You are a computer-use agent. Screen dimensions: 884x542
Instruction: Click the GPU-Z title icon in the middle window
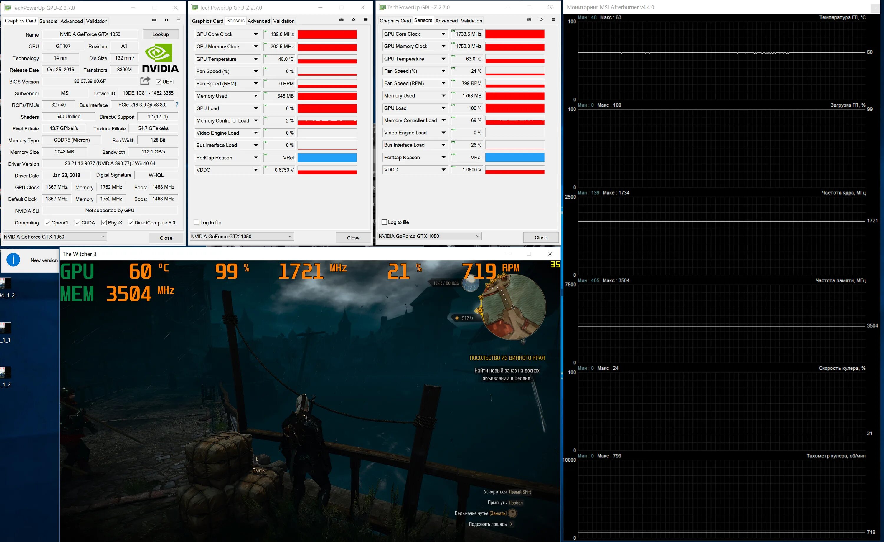[195, 8]
